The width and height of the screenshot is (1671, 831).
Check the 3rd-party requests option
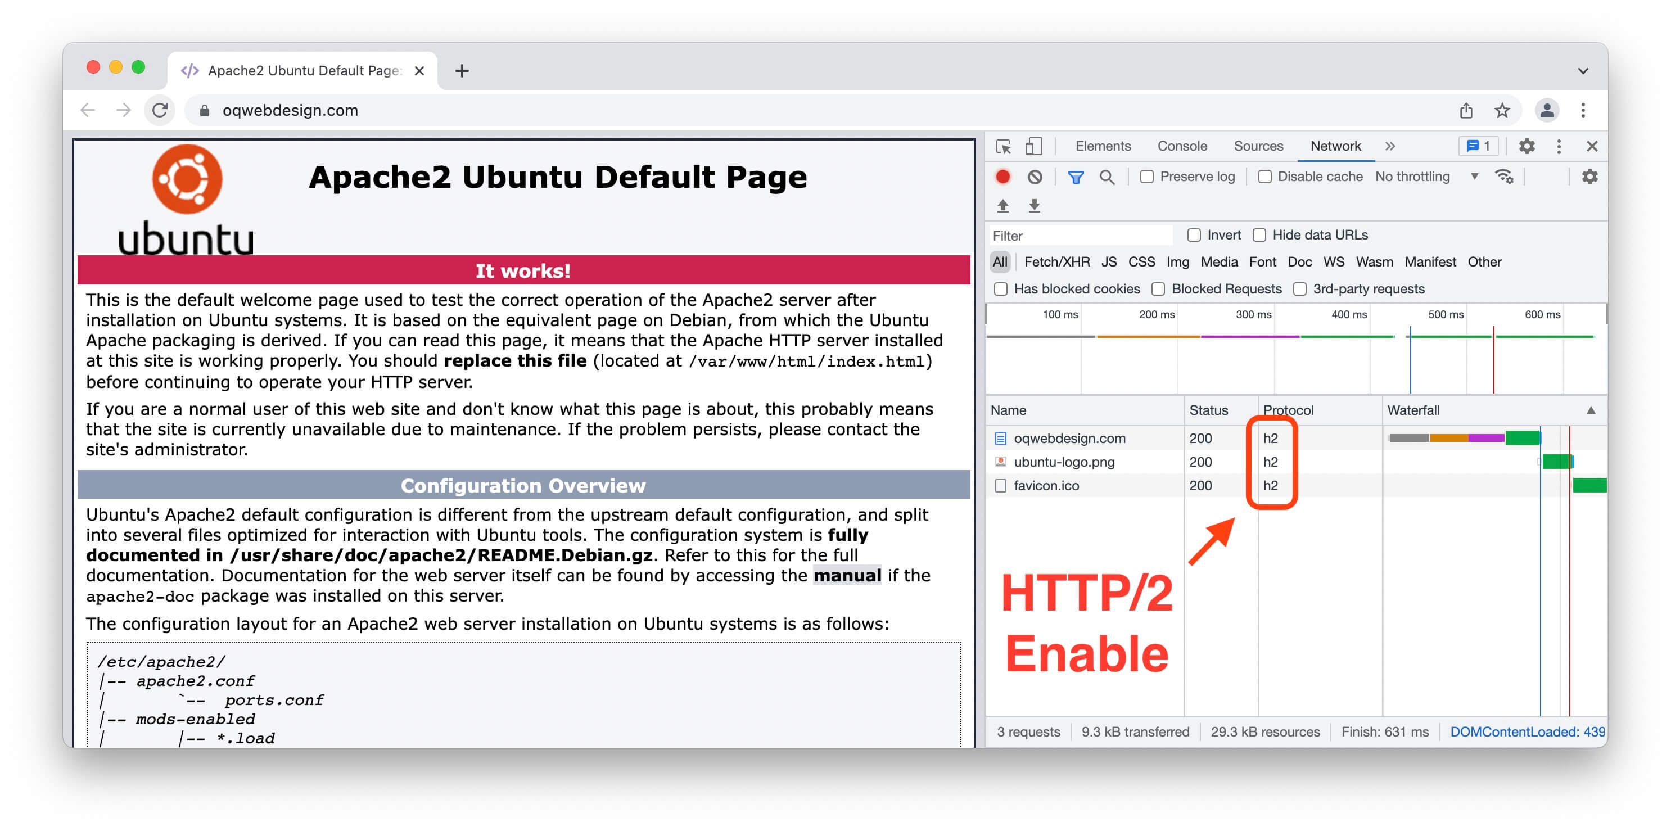[1299, 288]
